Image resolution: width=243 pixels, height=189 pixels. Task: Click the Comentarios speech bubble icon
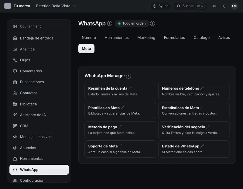tap(15, 71)
